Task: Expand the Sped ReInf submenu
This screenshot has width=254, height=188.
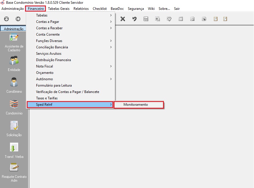Action: tap(70, 105)
